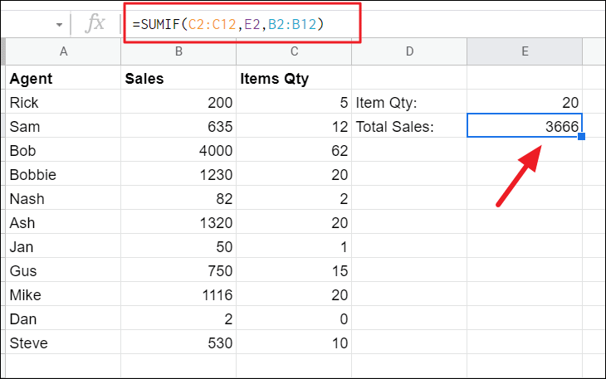Select the Agent header cell
This screenshot has width=606, height=379.
[63, 79]
